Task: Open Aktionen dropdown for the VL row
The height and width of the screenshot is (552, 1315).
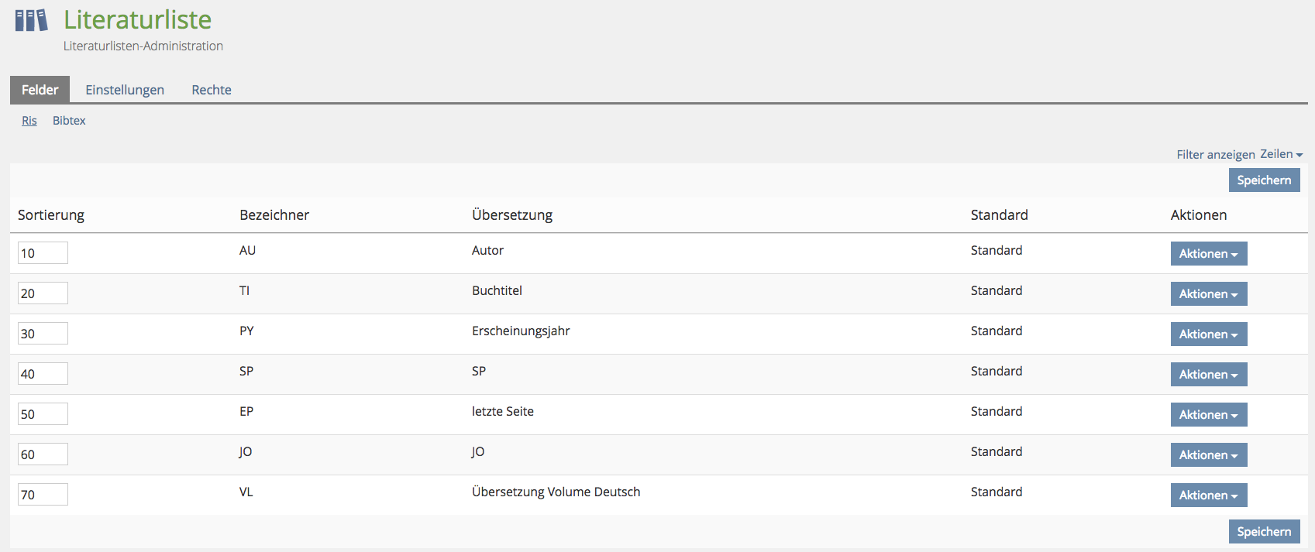Action: point(1208,495)
